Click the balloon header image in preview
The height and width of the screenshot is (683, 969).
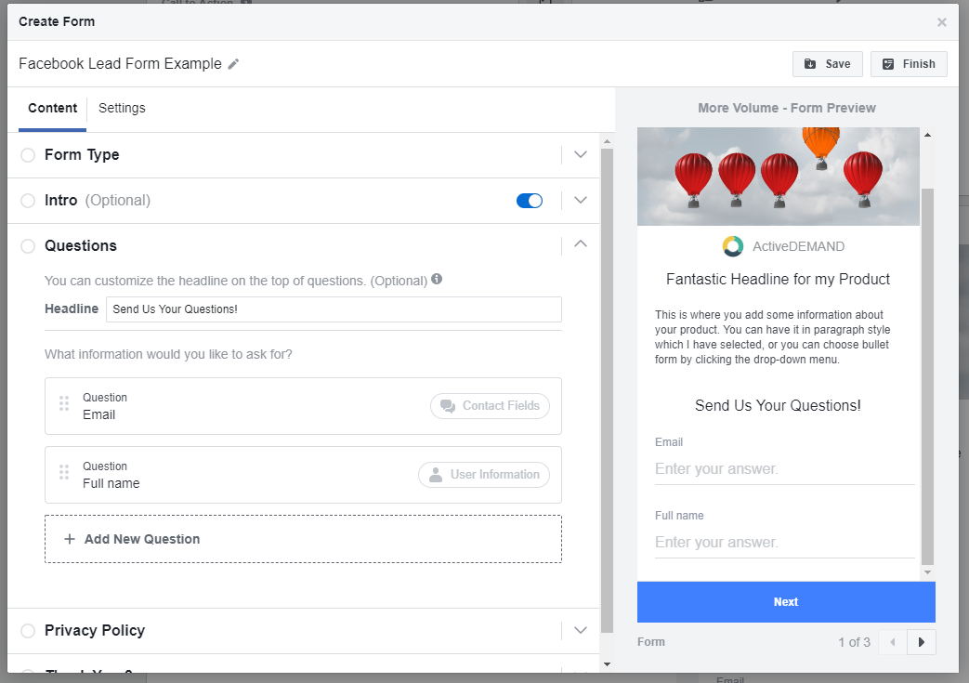click(x=778, y=177)
